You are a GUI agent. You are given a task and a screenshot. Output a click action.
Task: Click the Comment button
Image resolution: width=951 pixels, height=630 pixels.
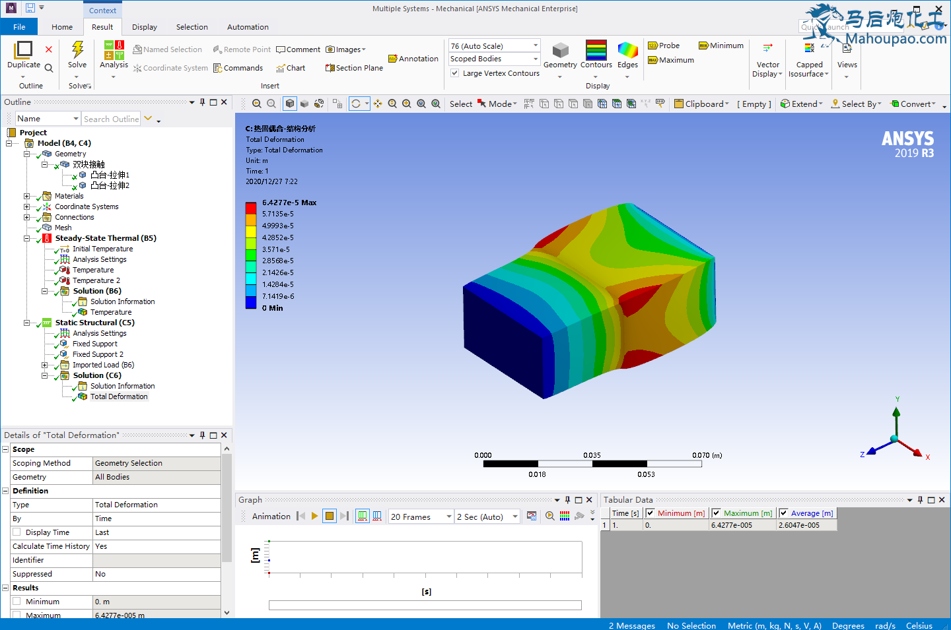click(x=298, y=49)
